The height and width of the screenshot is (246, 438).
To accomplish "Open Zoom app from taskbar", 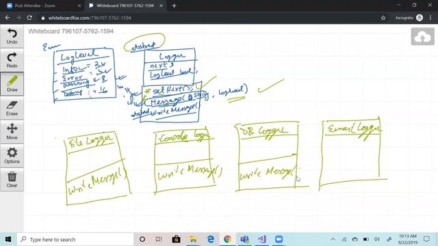I will [x=279, y=239].
